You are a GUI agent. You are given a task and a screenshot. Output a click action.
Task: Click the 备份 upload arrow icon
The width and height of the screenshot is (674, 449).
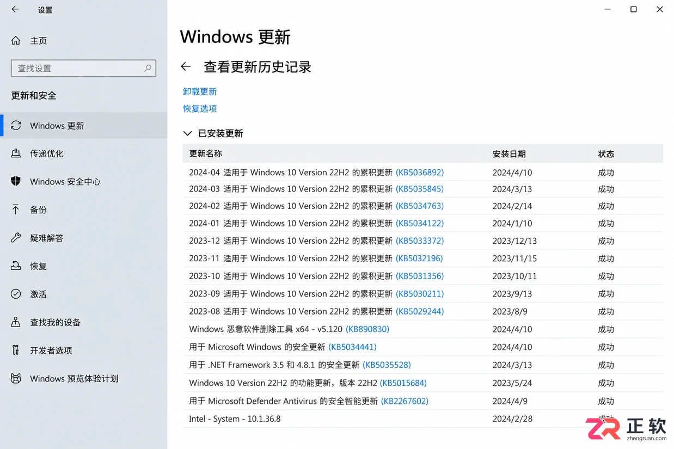click(16, 210)
